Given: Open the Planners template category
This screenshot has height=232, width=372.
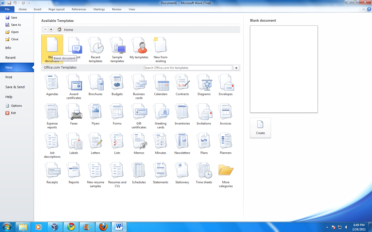Looking at the screenshot, I should [x=226, y=144].
